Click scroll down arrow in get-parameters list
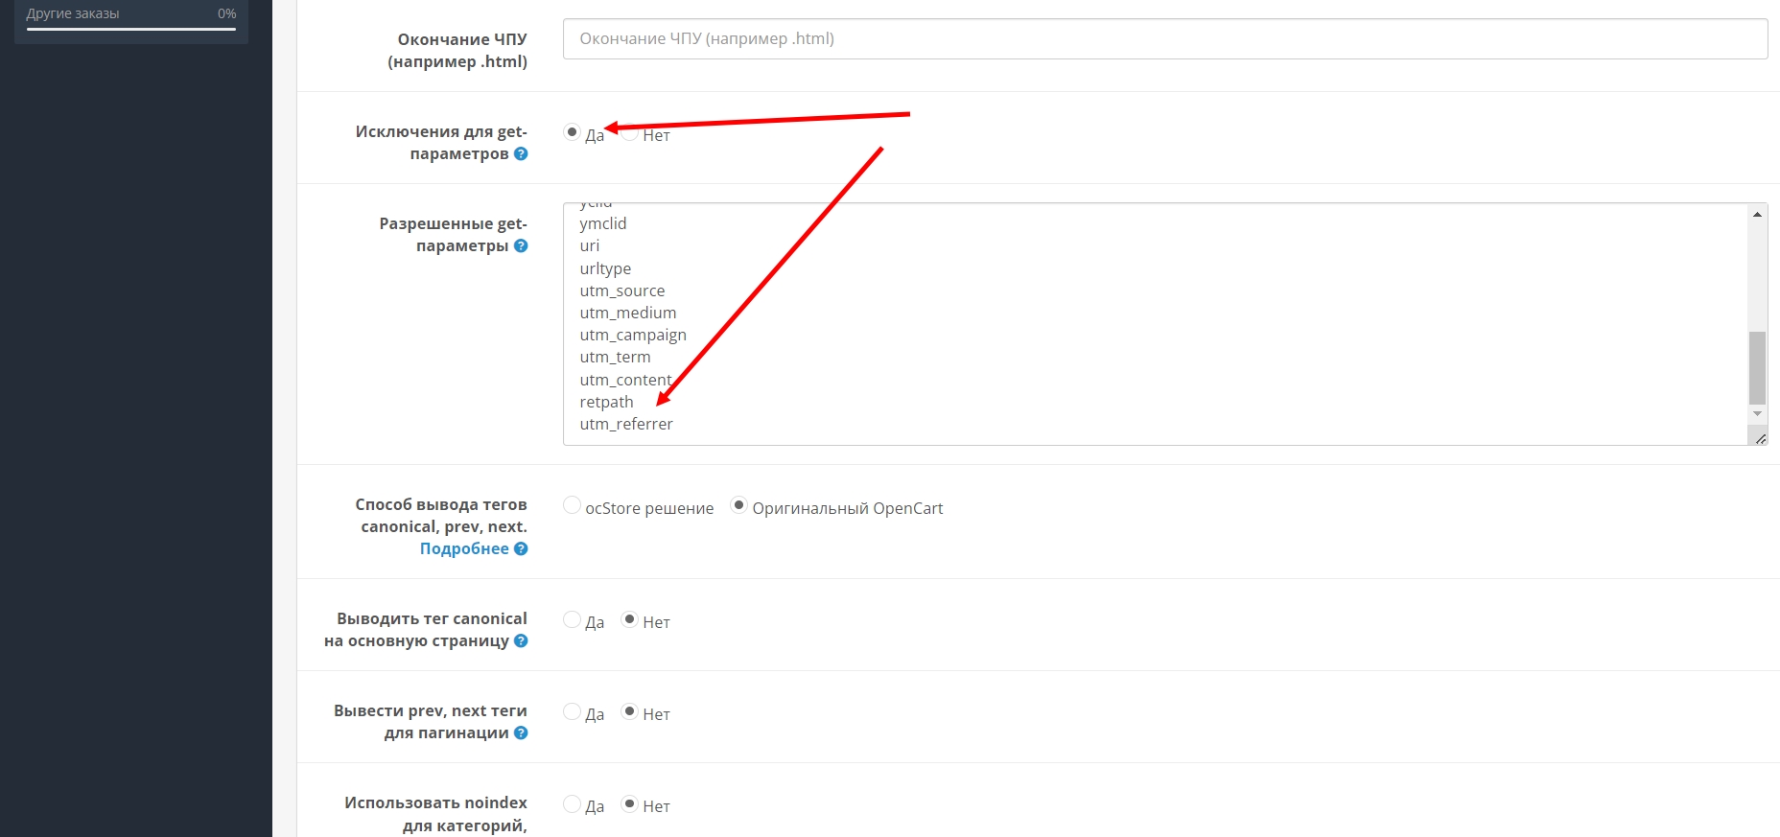Viewport: 1780px width, 837px height. (x=1757, y=414)
